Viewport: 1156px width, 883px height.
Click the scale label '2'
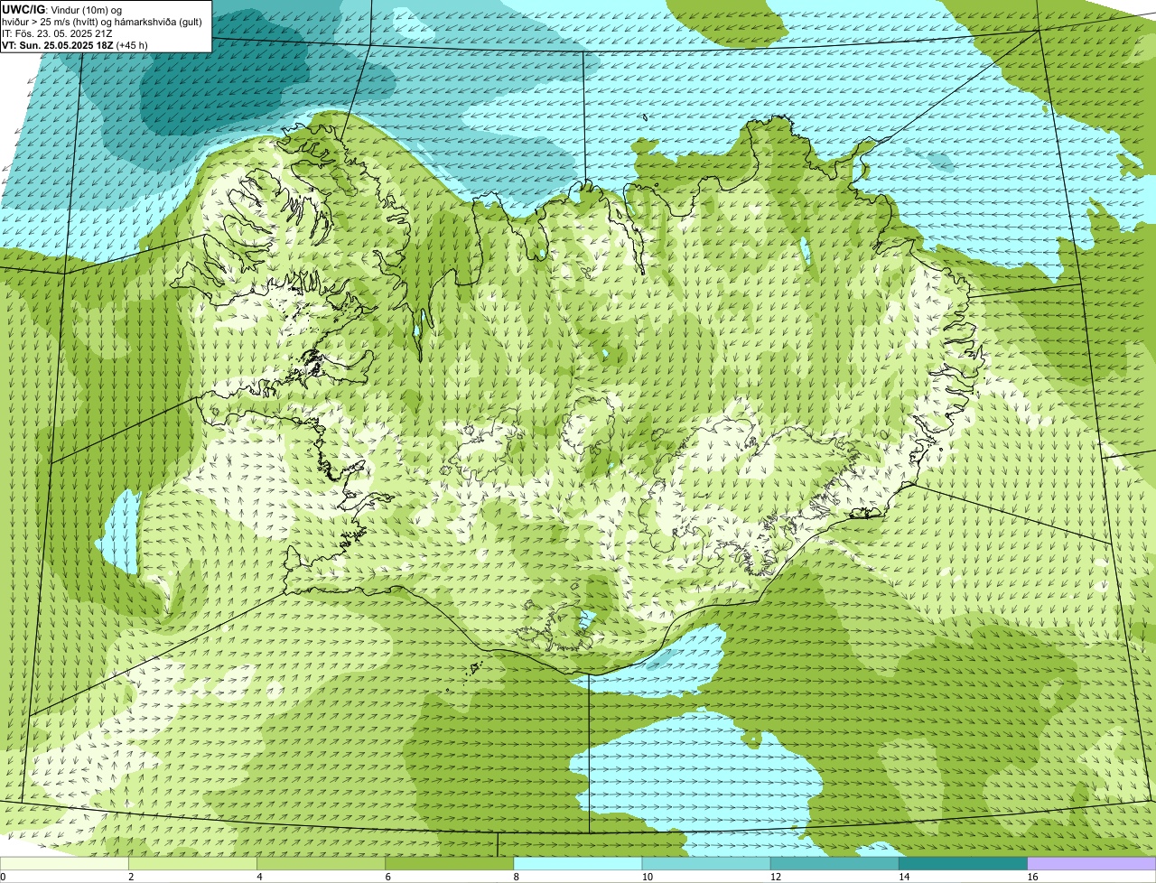click(131, 877)
